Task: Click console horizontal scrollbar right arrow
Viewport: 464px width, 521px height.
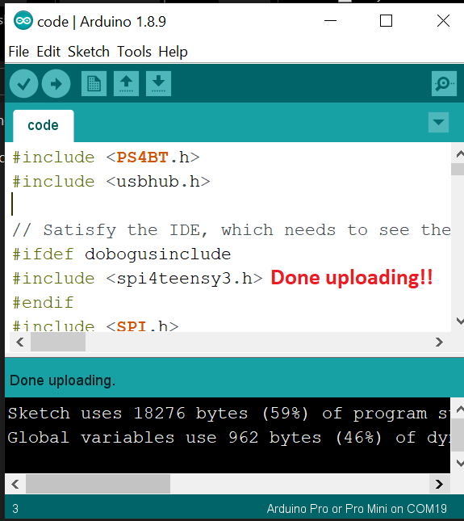Action: (x=439, y=484)
